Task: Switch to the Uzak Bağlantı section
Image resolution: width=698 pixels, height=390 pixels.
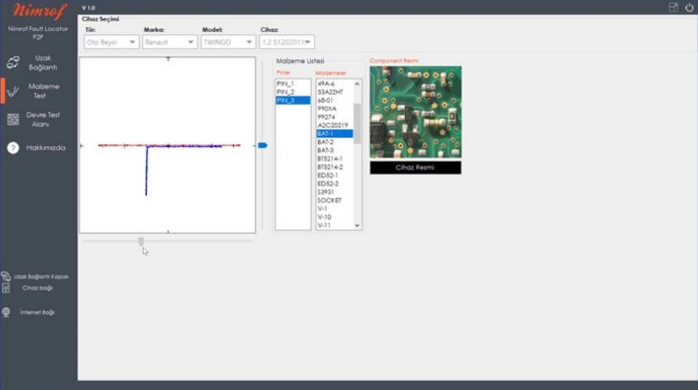Action: point(43,63)
